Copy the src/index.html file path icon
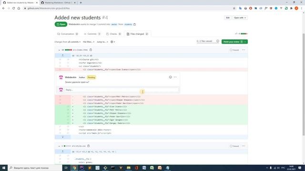305x171 pixels. (x=91, y=50)
